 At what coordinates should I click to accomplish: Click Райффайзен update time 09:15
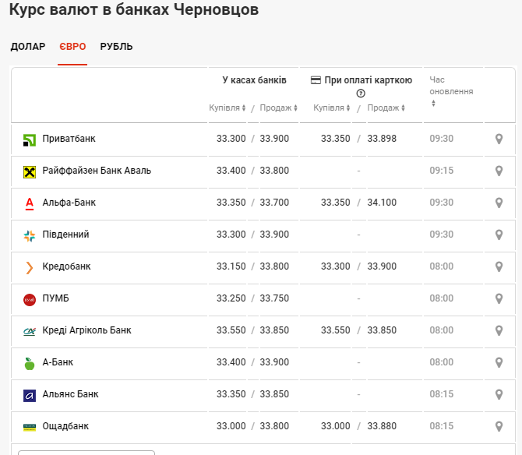pos(442,171)
